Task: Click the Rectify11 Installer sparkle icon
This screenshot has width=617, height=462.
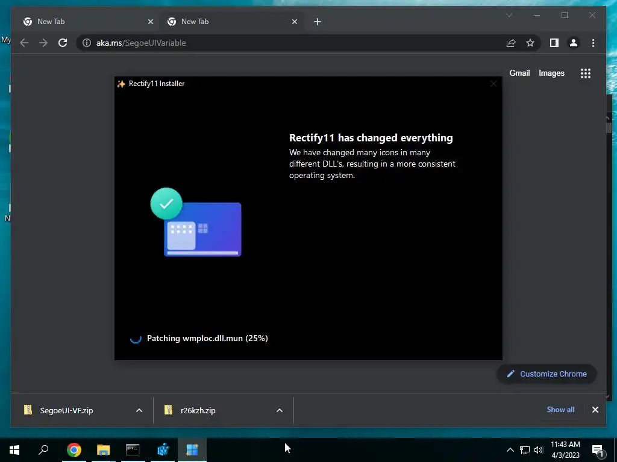Action: tap(121, 84)
